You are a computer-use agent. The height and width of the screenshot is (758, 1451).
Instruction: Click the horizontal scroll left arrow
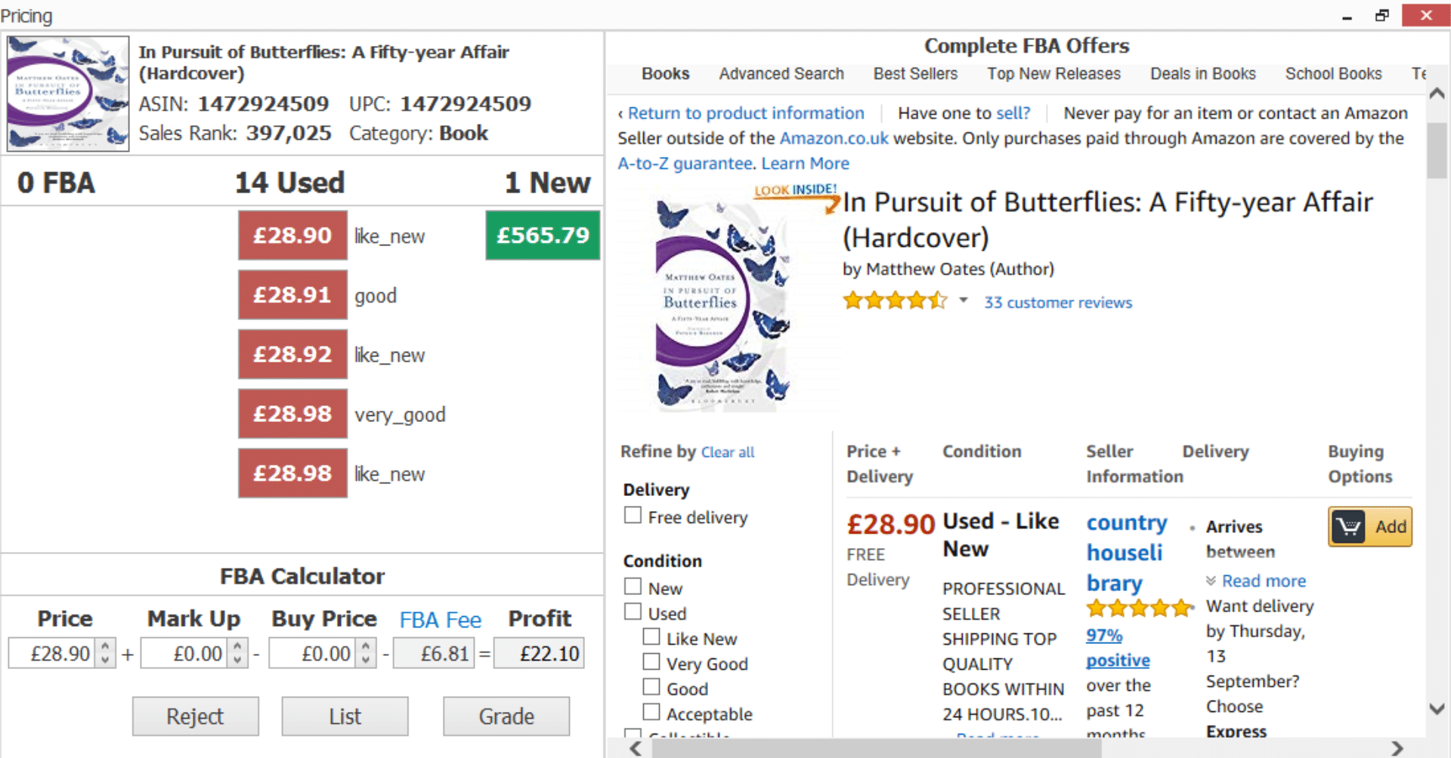tap(636, 748)
